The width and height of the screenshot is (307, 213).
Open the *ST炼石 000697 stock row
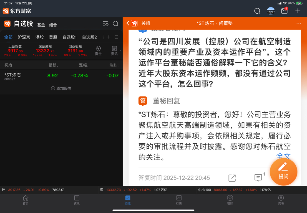click(61, 76)
